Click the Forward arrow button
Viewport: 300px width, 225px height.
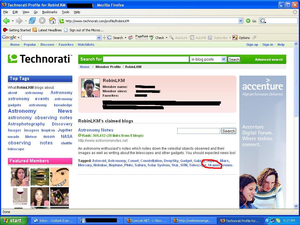pos(19,21)
